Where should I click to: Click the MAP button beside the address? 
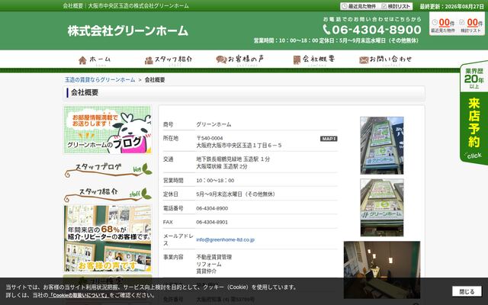(x=329, y=139)
